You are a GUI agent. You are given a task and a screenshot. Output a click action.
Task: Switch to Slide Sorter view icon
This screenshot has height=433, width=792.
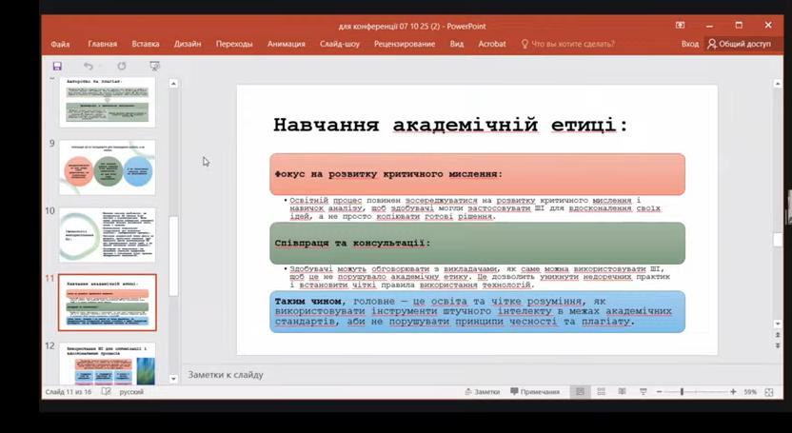point(600,392)
